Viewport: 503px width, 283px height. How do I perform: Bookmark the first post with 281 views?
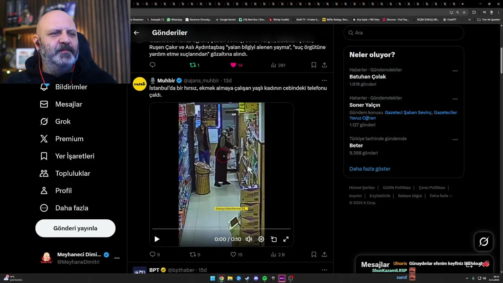[x=314, y=65]
